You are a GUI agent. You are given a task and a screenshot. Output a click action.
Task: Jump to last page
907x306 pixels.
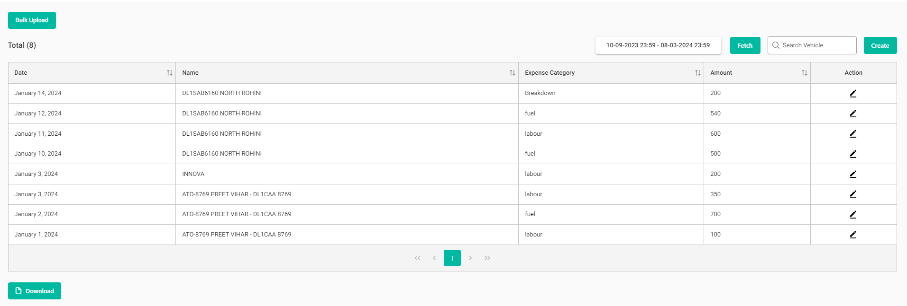point(487,258)
